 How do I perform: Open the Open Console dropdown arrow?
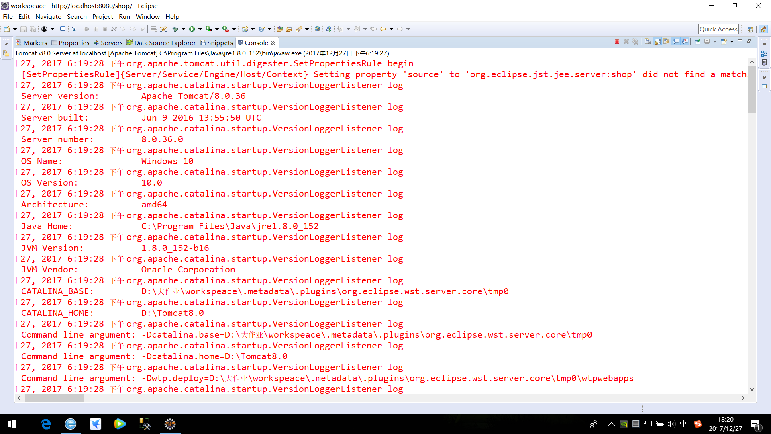[732, 41]
